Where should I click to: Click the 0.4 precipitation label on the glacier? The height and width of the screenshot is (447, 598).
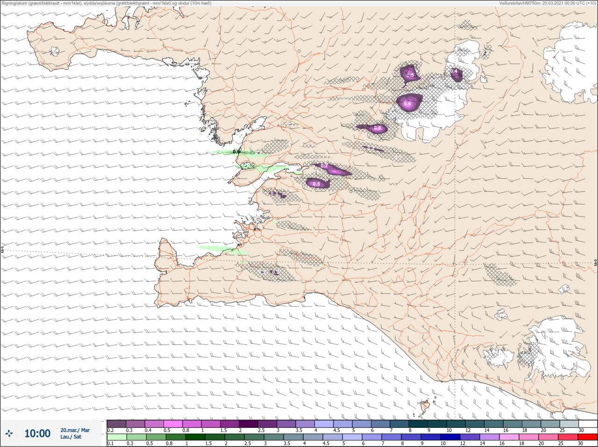[x=454, y=71]
